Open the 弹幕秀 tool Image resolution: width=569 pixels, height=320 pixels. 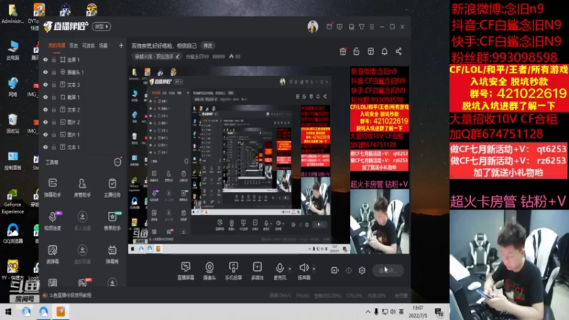coord(112,254)
